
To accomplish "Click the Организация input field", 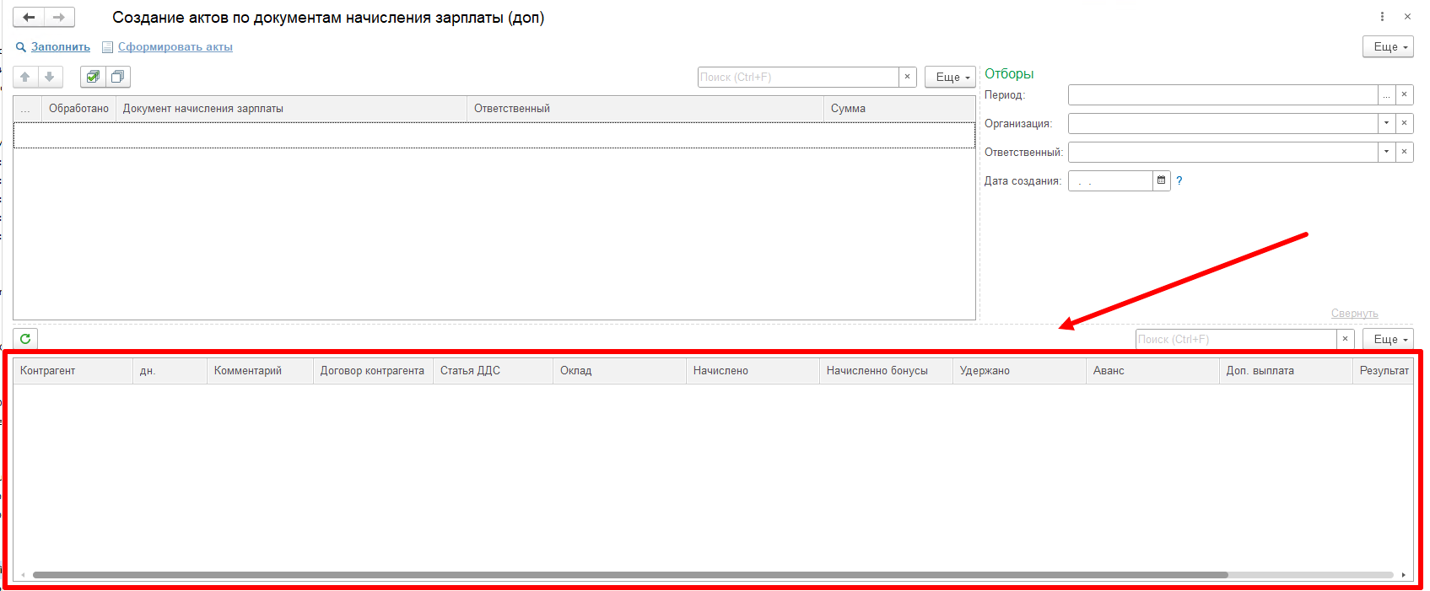I will click(x=1223, y=123).
